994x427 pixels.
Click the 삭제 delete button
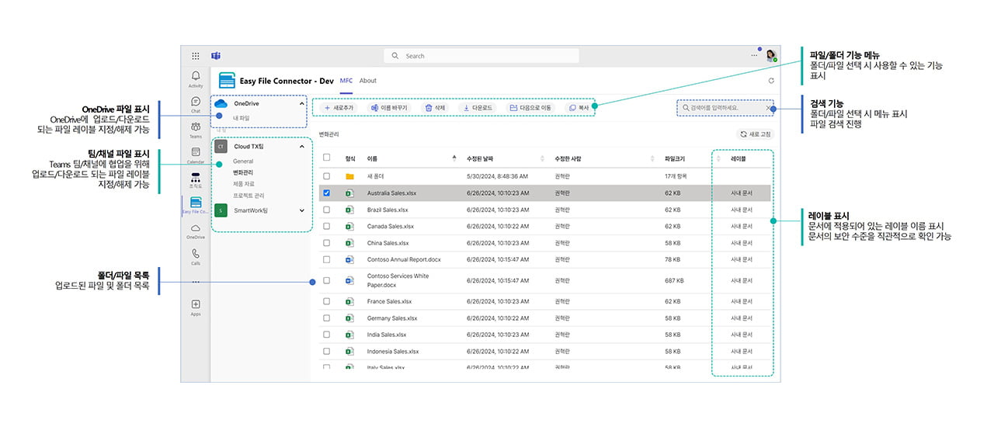click(x=435, y=108)
